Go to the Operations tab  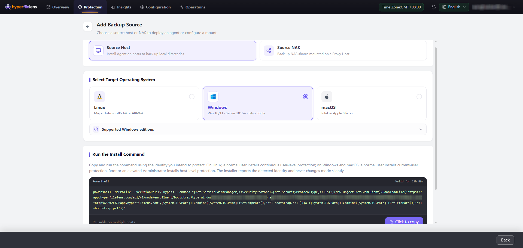pyautogui.click(x=192, y=7)
